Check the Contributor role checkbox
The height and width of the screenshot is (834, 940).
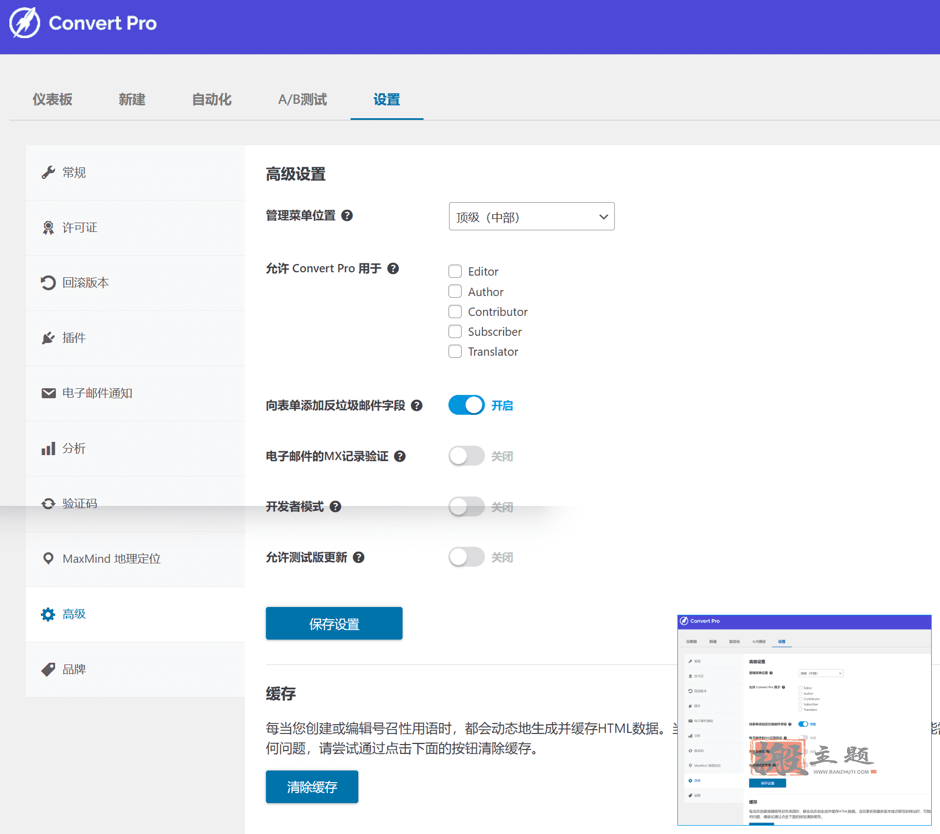tap(455, 312)
